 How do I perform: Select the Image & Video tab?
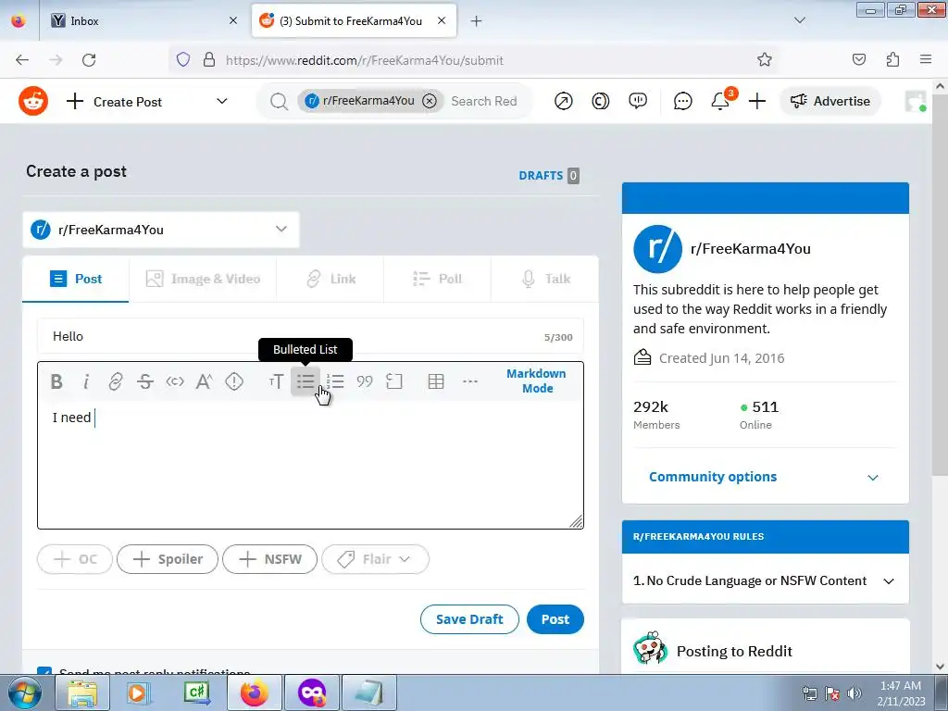(203, 279)
